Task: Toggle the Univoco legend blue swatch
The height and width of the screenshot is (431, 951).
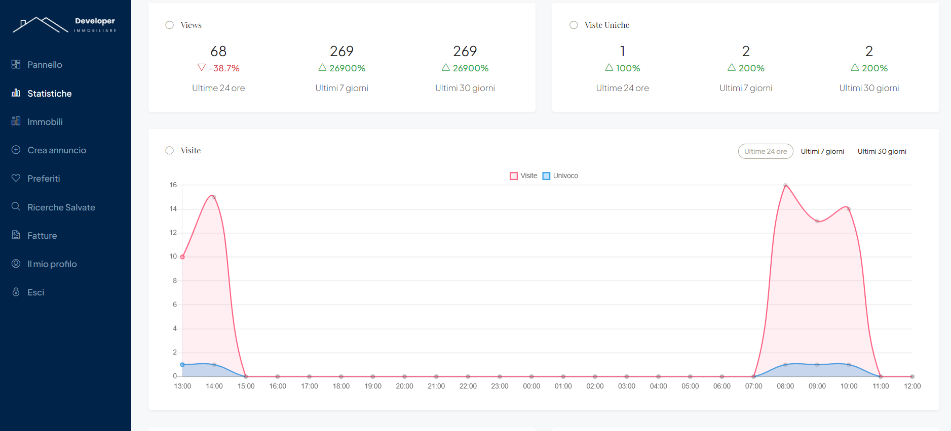Action: tap(546, 176)
